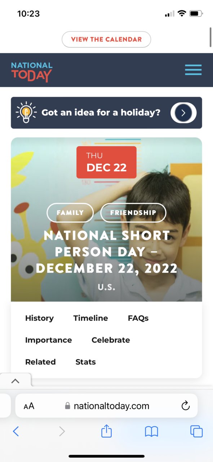Open the AA reader options menu
This screenshot has height=462, width=213.
coord(29,406)
